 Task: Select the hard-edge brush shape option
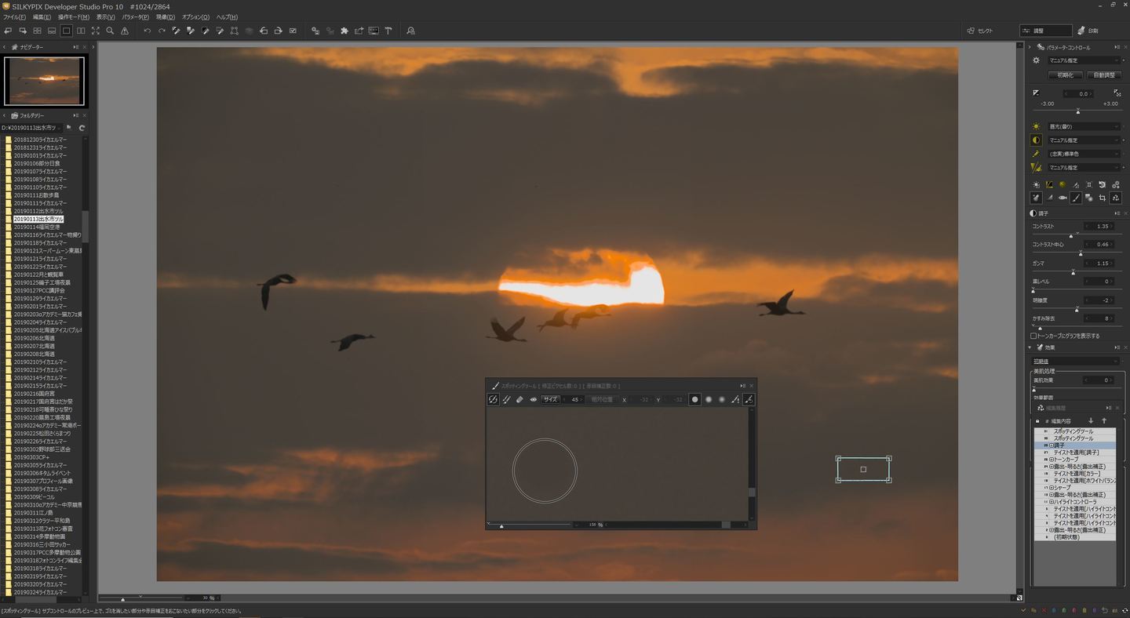(x=694, y=399)
